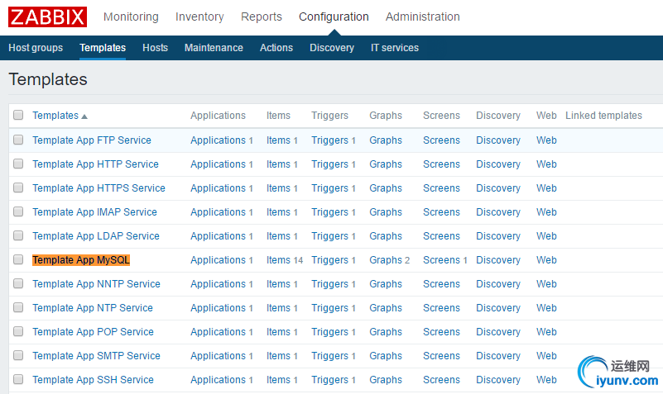Open Template App SSH Service link
The image size is (663, 394).
[x=93, y=380]
